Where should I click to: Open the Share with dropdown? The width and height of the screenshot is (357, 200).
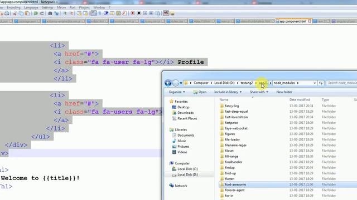(x=259, y=92)
